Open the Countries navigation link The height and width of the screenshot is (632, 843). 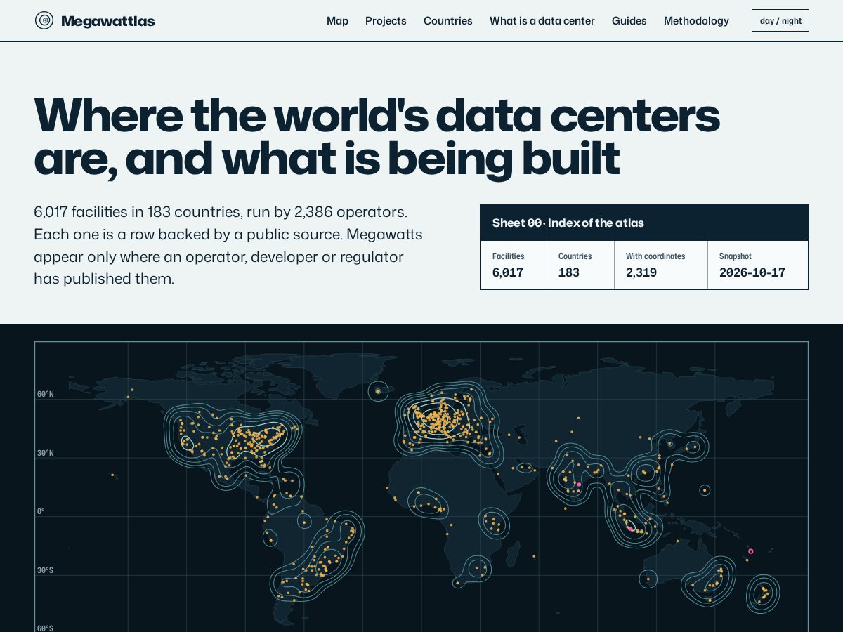[448, 21]
